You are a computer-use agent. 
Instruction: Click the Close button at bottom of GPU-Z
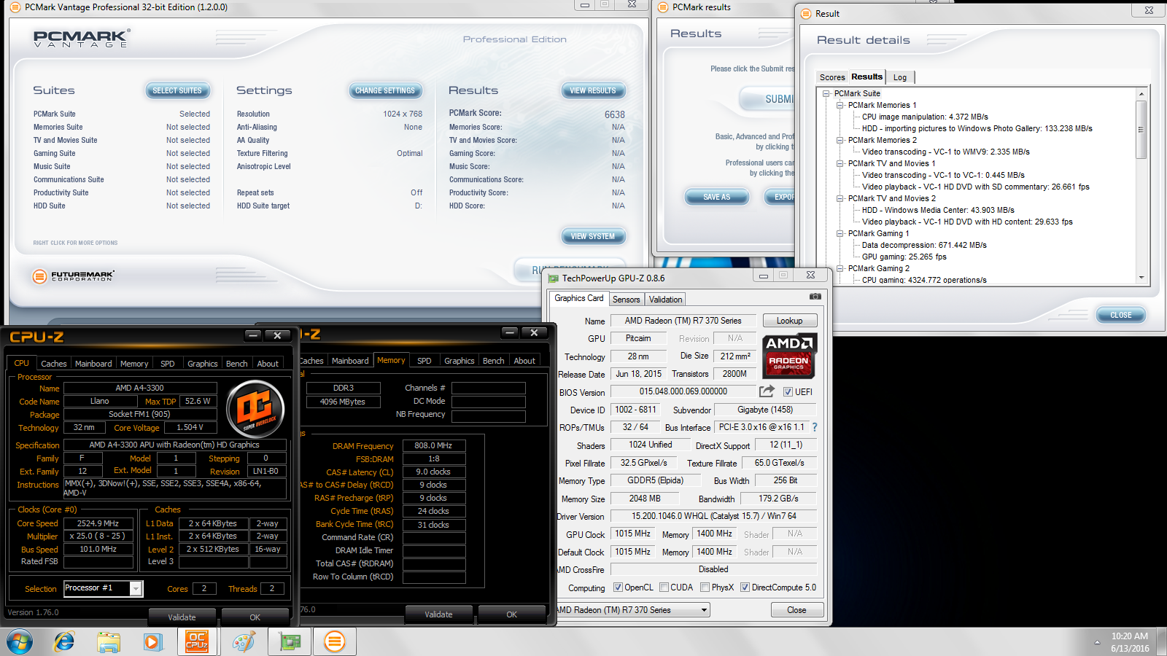coord(797,610)
